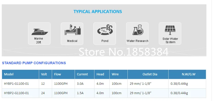Viewport: 213px width, 101px height.
Task: Click the Marine 20ft yacht icon
Action: click(x=40, y=32)
